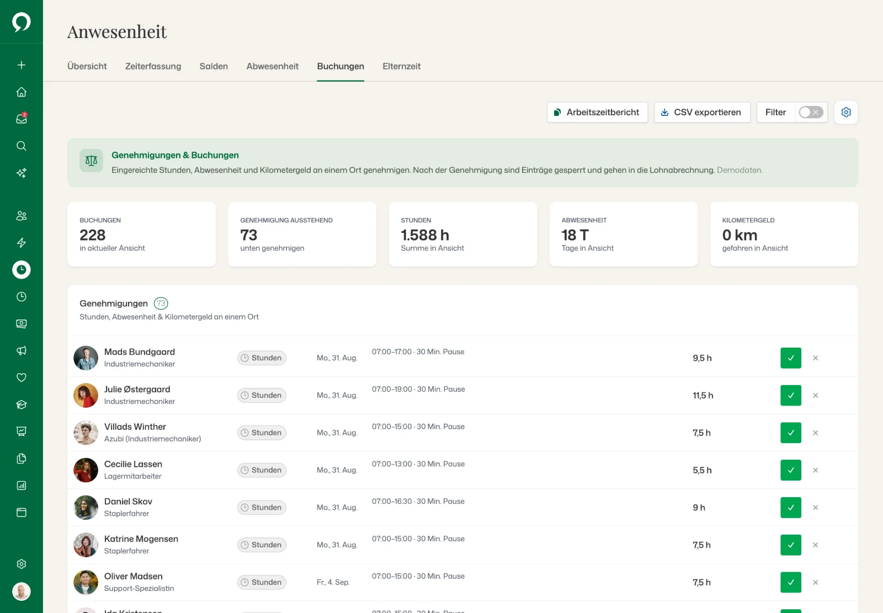This screenshot has height=613, width=883.
Task: Open the inbox icon with notification badge
Action: [x=22, y=119]
